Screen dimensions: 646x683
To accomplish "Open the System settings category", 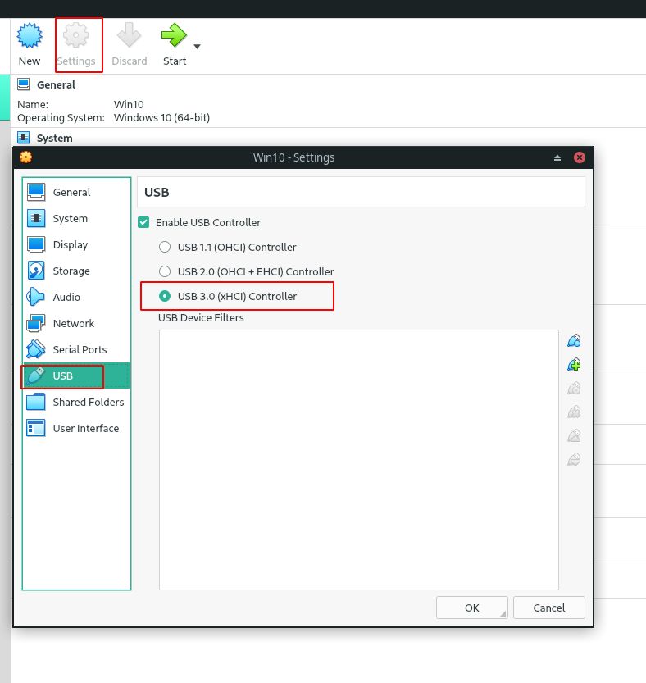I will (x=77, y=218).
